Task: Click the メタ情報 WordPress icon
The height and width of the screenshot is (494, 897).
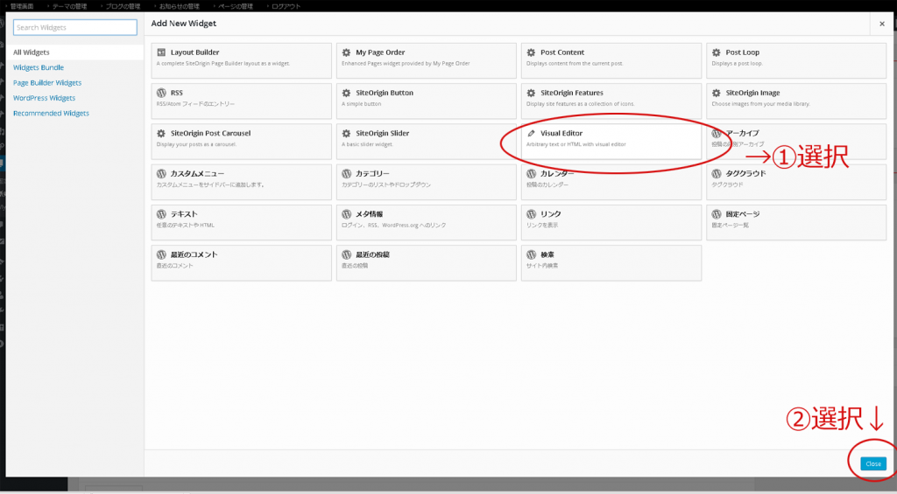Action: click(346, 214)
